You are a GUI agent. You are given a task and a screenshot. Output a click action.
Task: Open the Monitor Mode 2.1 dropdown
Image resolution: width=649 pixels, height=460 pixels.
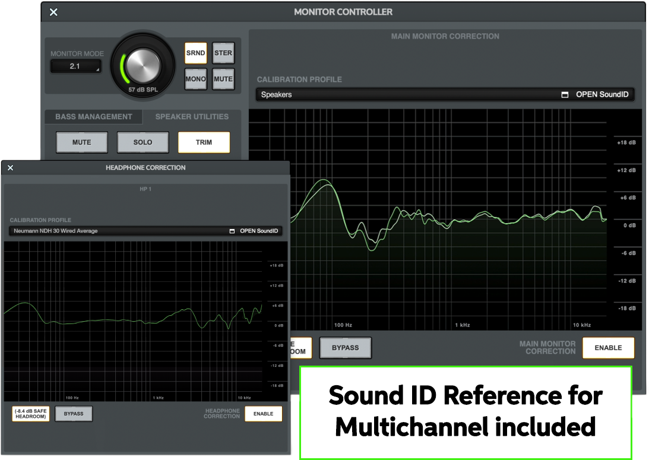[75, 66]
